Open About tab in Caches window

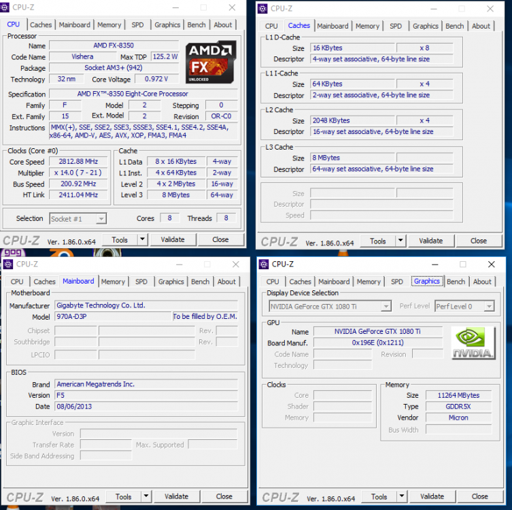point(481,26)
